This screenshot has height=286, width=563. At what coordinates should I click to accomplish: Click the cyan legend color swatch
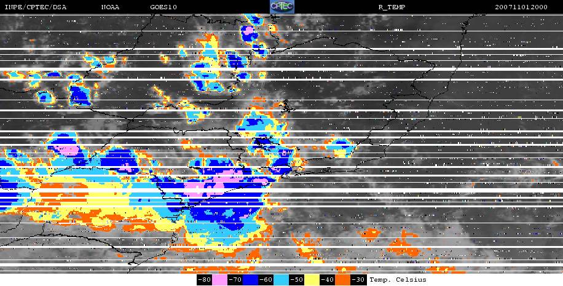coord(281,280)
